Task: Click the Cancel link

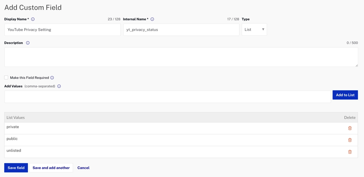Action: (83, 168)
